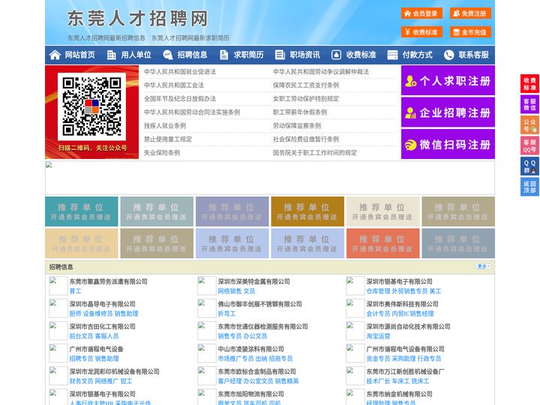Open 招聘信息 navigation item
Screen dimensions: 540x405
point(192,55)
